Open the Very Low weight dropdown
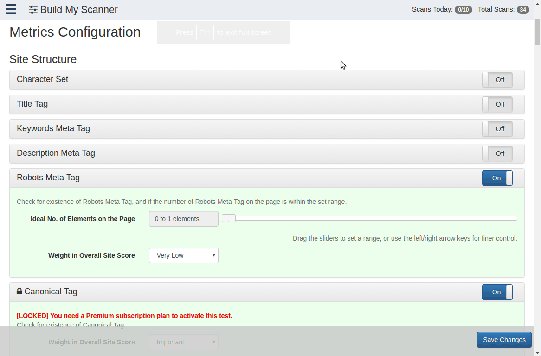The height and width of the screenshot is (356, 541). [184, 255]
